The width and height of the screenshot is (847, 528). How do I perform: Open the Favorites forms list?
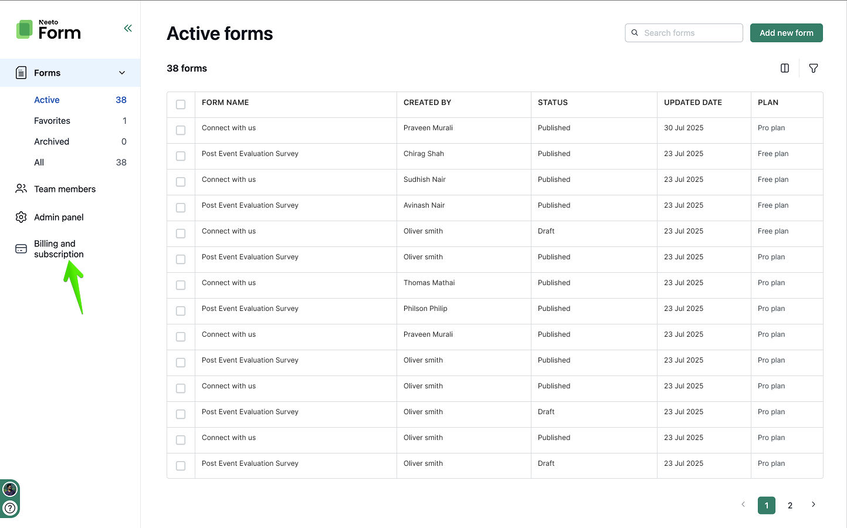pyautogui.click(x=52, y=121)
